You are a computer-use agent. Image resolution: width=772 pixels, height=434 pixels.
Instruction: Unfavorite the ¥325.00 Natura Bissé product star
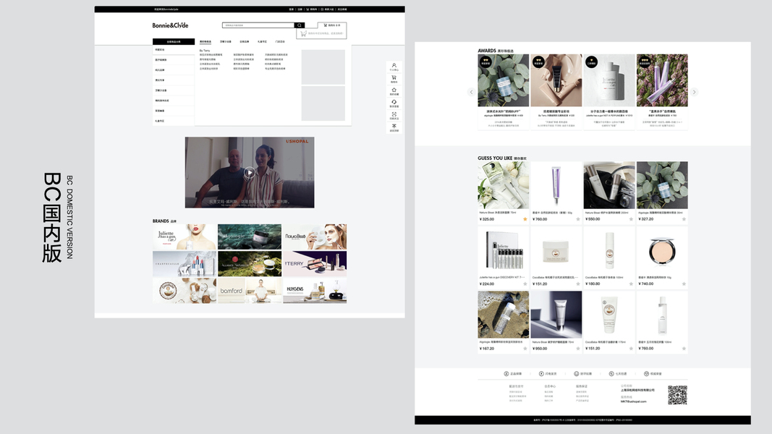525,219
